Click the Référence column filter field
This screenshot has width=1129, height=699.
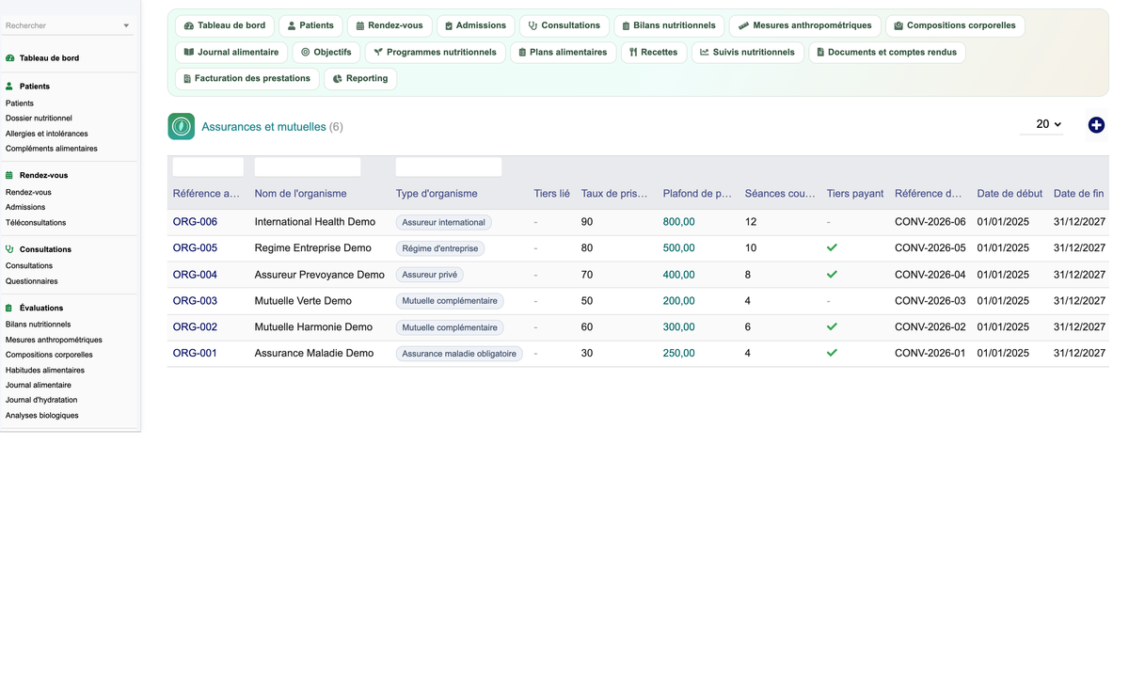tap(208, 167)
